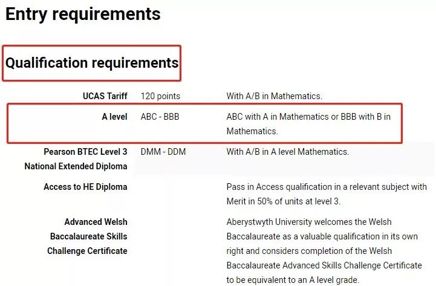Click 'With A/B in A level Mathematics.' note
Image resolution: width=436 pixels, height=286 pixels.
tap(287, 152)
